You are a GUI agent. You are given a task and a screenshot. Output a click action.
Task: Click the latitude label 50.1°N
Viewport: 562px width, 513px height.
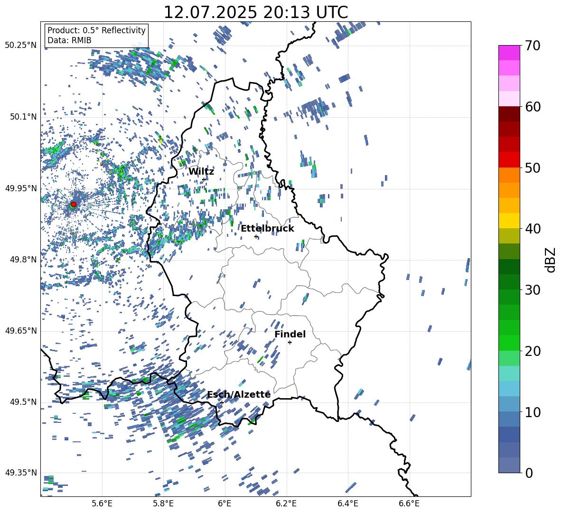[23, 117]
